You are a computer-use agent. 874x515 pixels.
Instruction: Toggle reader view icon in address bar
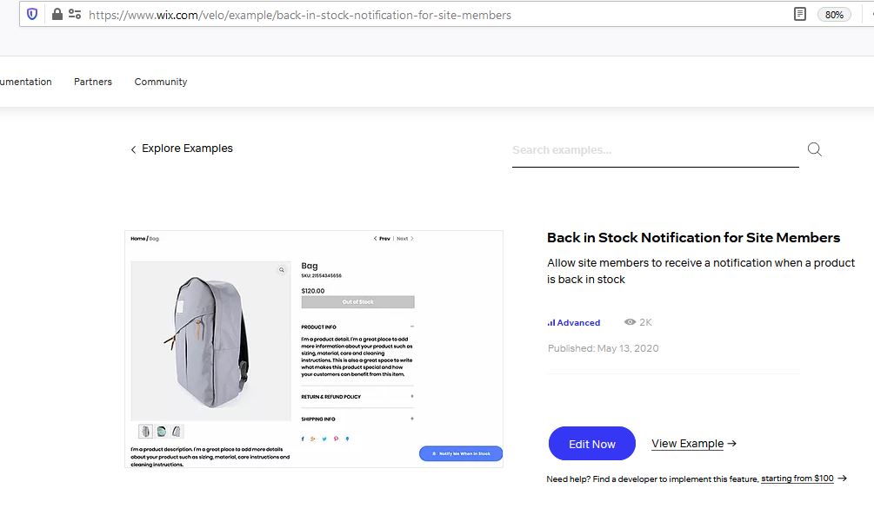tap(800, 14)
